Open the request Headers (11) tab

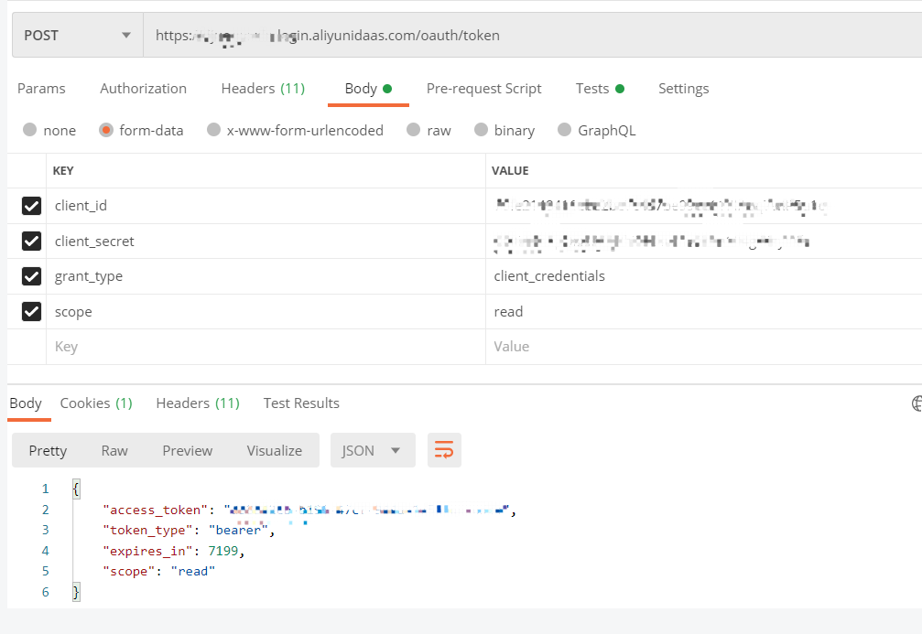[x=263, y=89]
